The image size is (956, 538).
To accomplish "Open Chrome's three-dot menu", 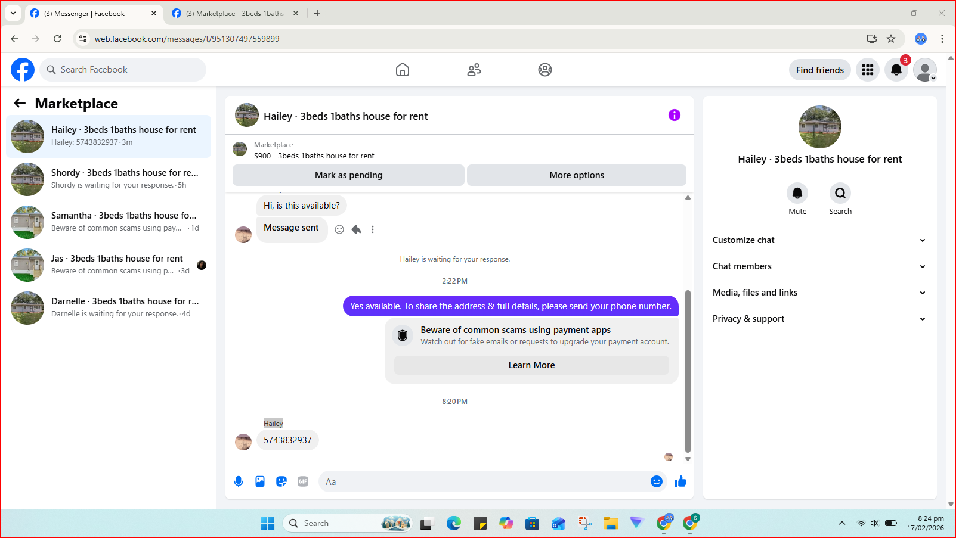I will pyautogui.click(x=942, y=39).
